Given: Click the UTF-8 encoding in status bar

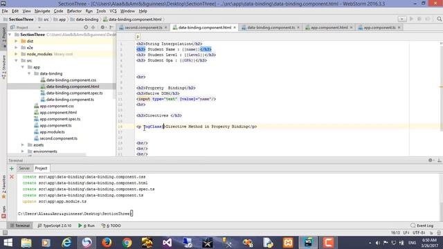Looking at the screenshot, I should [419, 232].
